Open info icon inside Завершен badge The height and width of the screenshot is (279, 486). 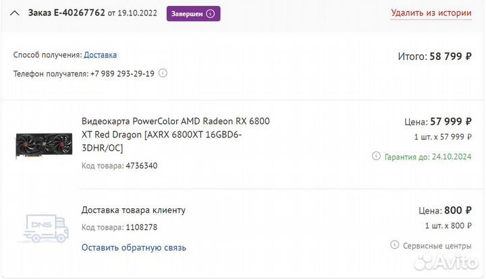tap(211, 13)
